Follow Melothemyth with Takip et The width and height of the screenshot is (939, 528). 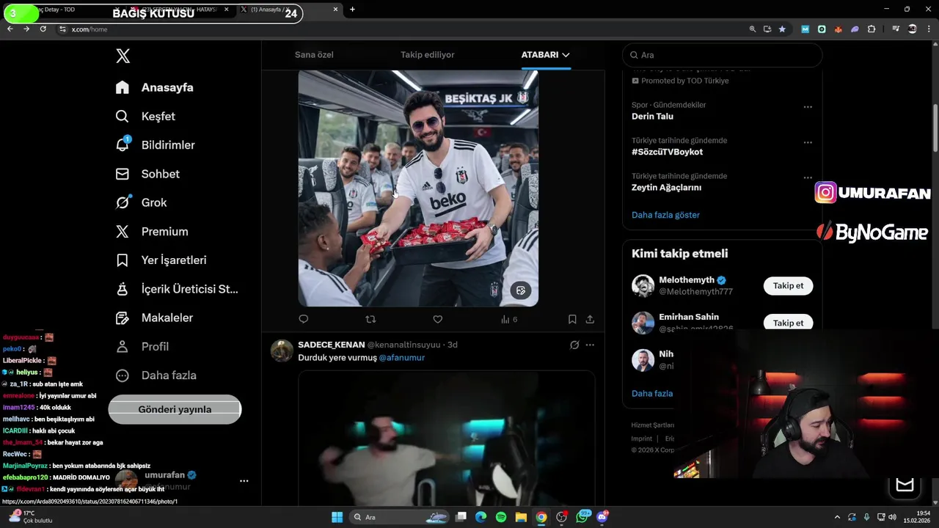788,286
